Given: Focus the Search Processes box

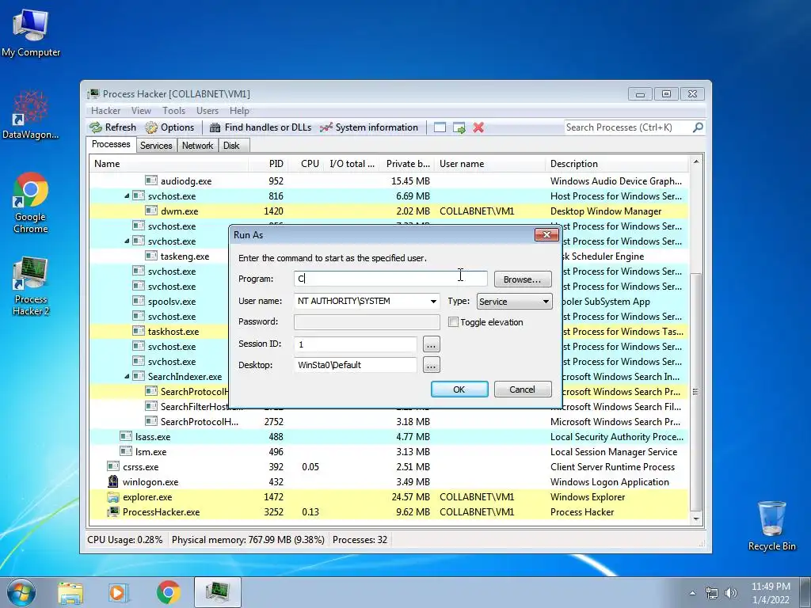Looking at the screenshot, I should click(627, 127).
